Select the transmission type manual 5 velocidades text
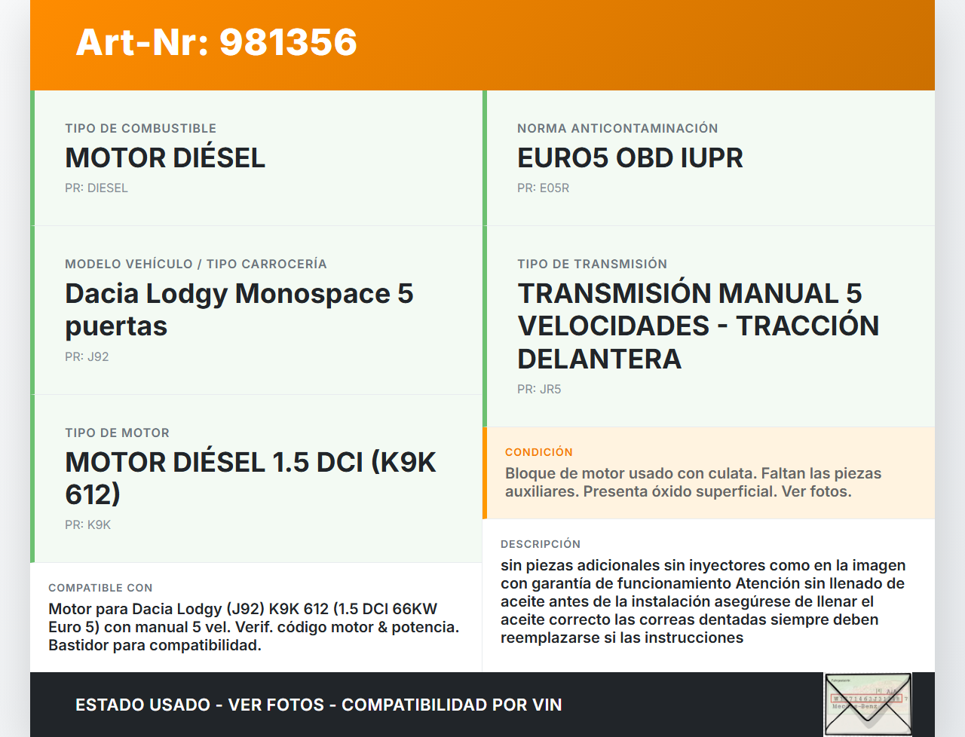The width and height of the screenshot is (965, 737). click(x=697, y=326)
